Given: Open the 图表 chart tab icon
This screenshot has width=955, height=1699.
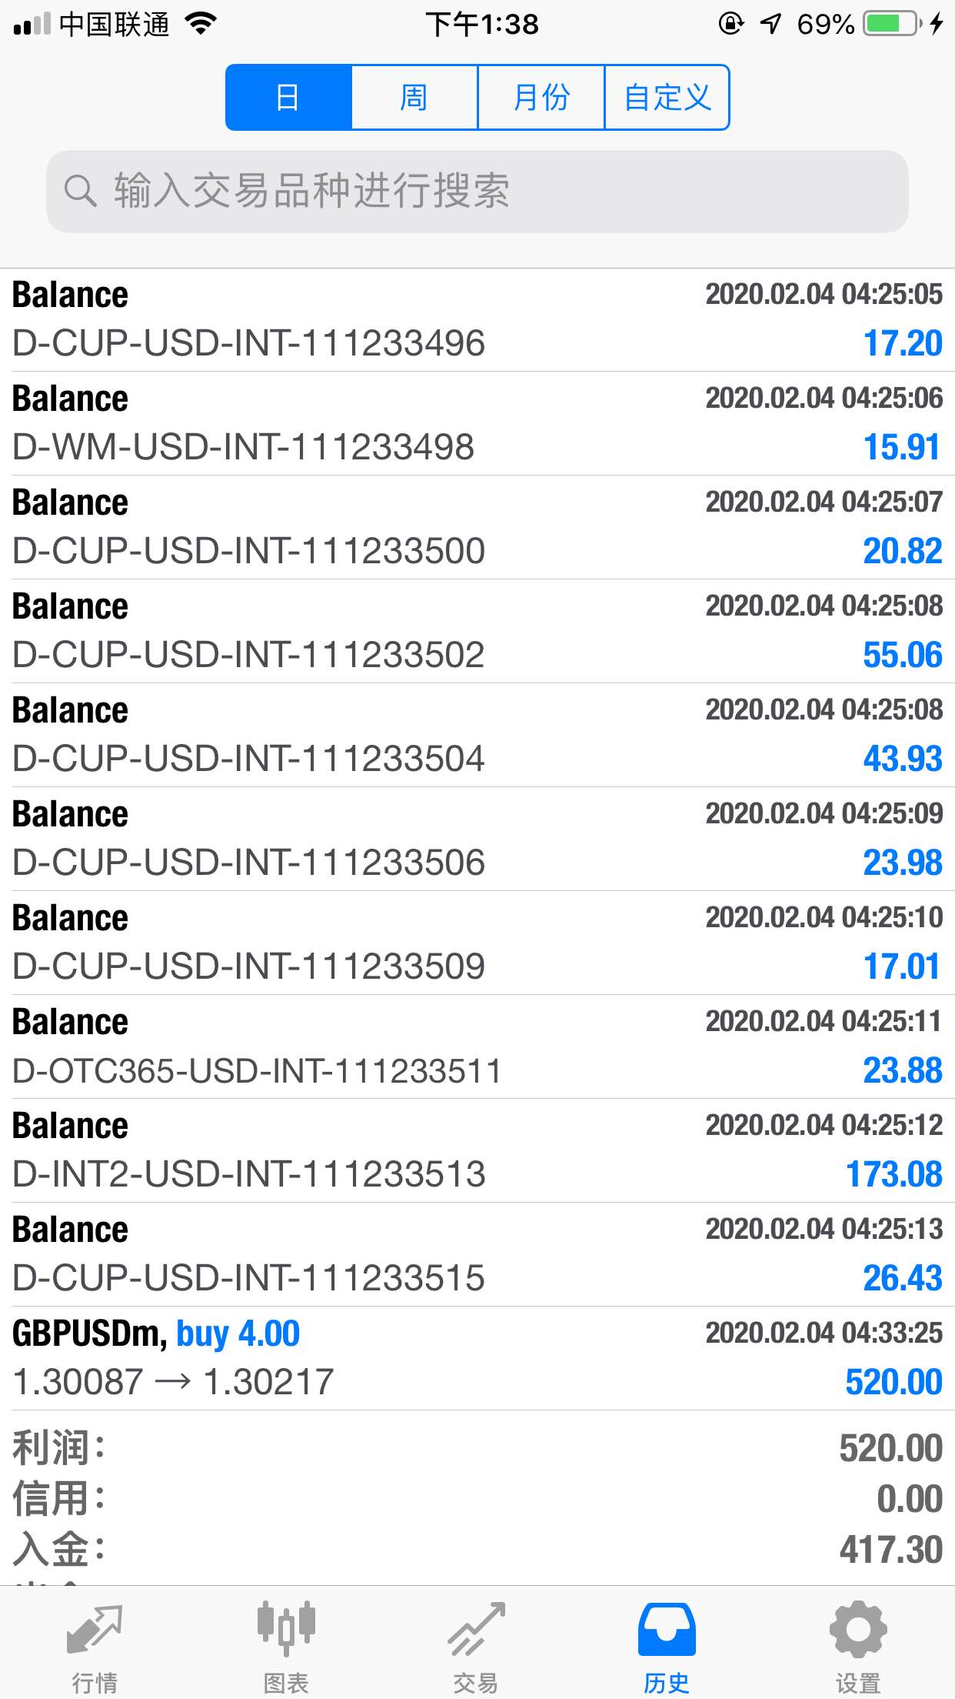Looking at the screenshot, I should (x=286, y=1628).
